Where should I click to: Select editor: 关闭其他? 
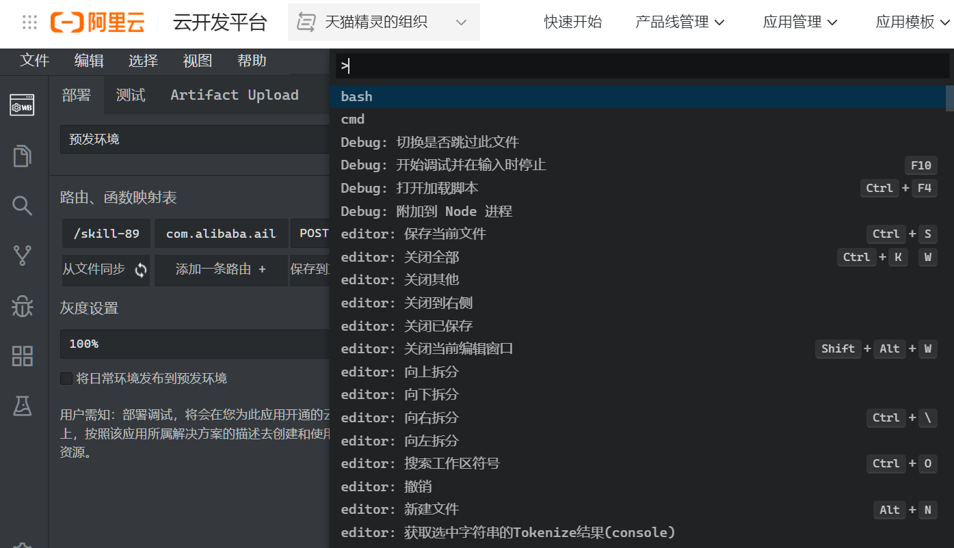pyautogui.click(x=637, y=280)
